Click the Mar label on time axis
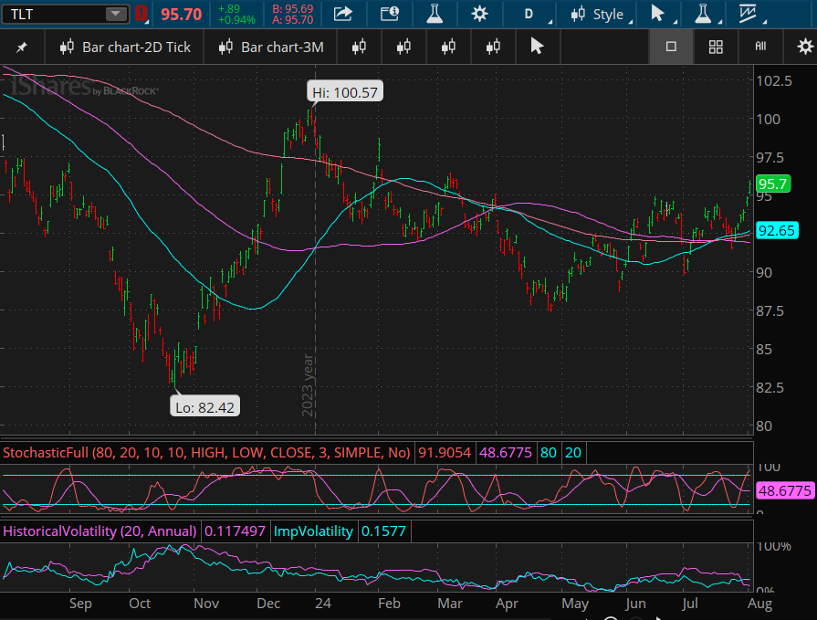Screen dimensions: 817x620 click(450, 604)
